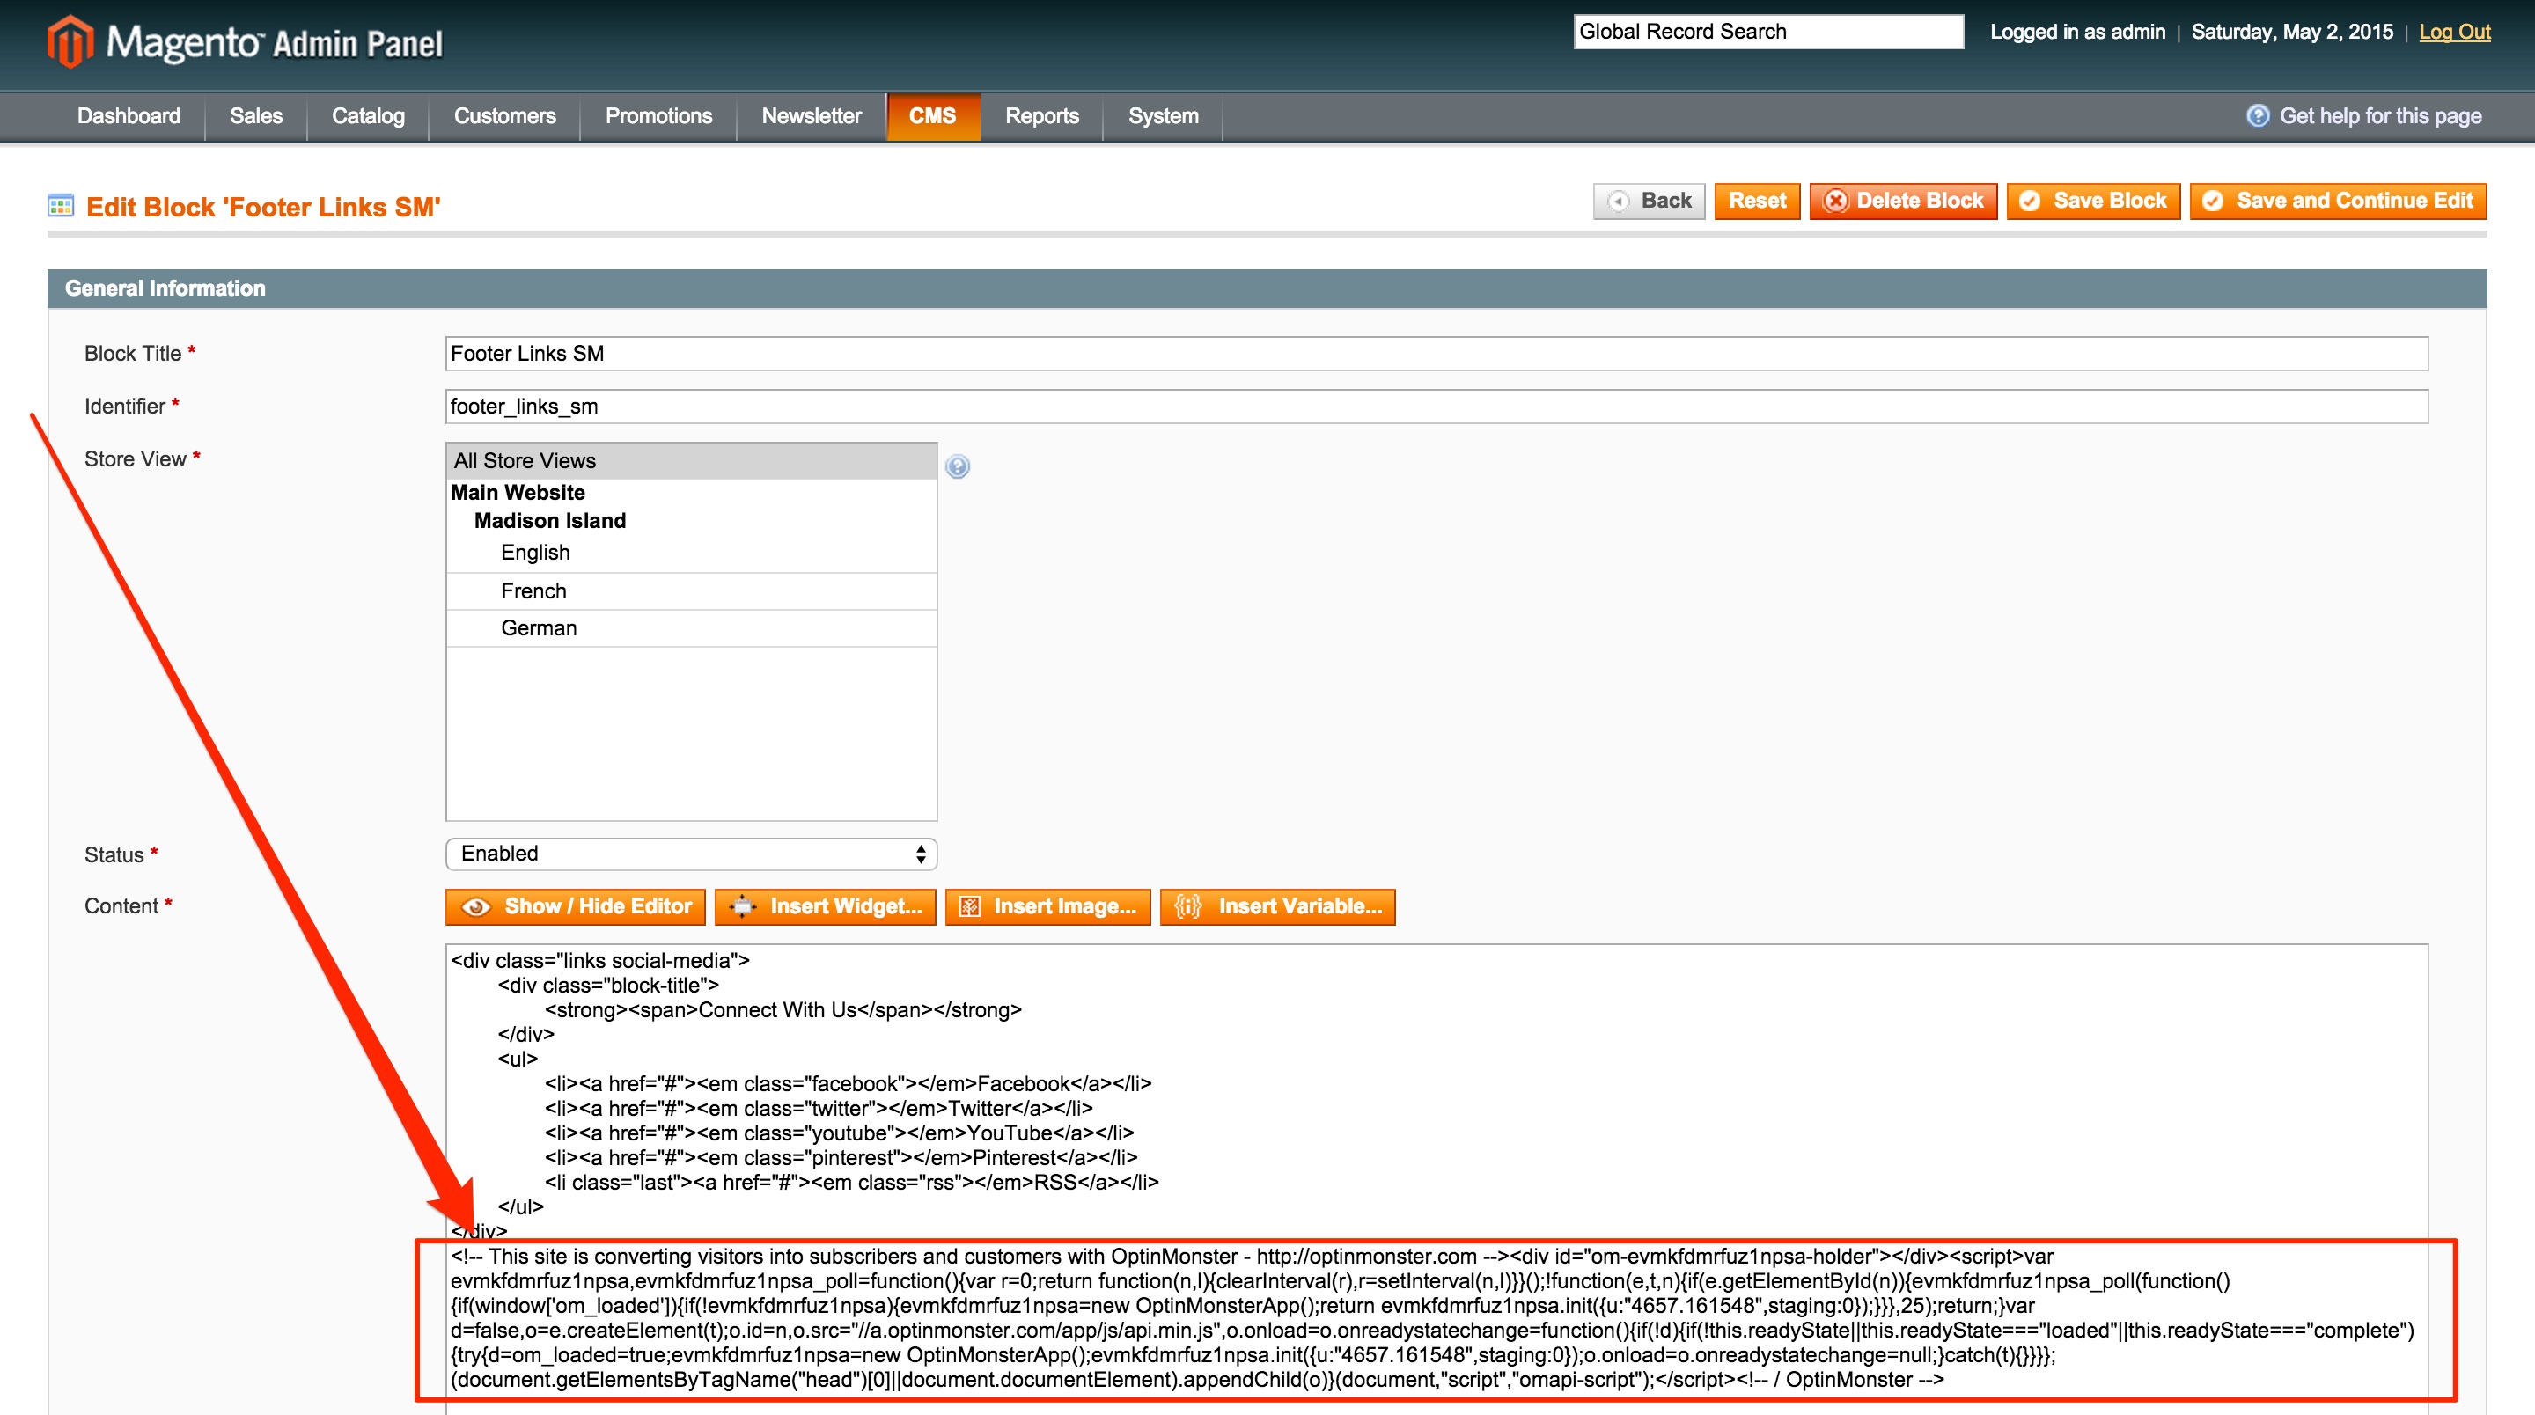Open the System menu
Screen dimensions: 2535x1415
tap(1163, 116)
